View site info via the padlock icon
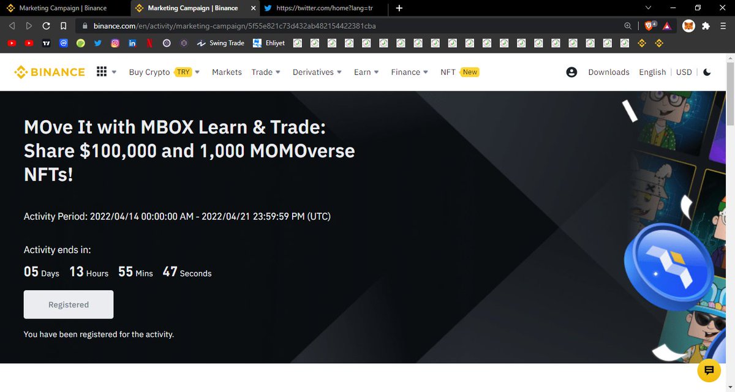Image resolution: width=735 pixels, height=392 pixels. [x=84, y=26]
